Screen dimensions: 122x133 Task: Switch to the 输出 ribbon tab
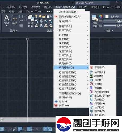click(11, 11)
